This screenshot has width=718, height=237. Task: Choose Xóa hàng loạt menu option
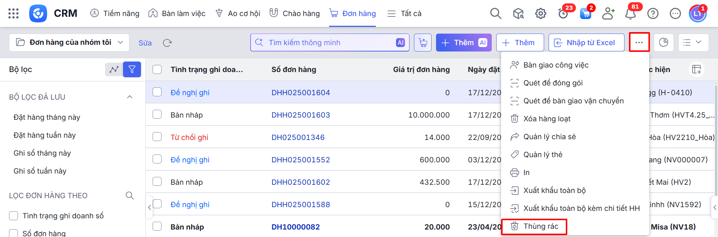coord(547,119)
